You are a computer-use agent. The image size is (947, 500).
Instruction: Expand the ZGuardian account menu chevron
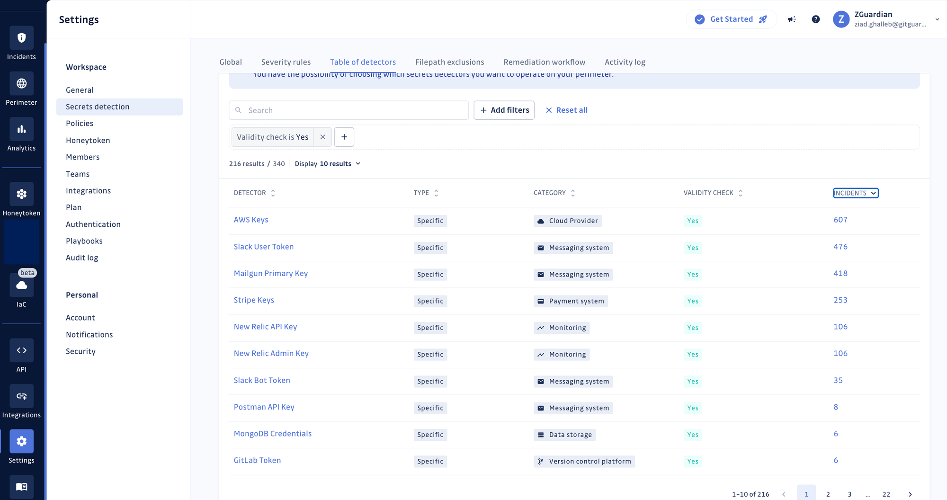[x=937, y=19]
